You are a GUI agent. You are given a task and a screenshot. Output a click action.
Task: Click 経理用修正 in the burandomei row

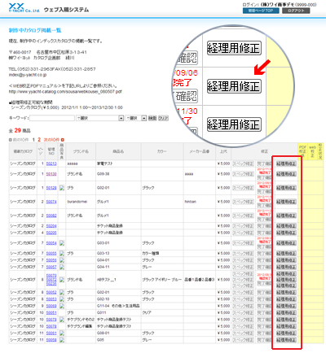point(286,202)
